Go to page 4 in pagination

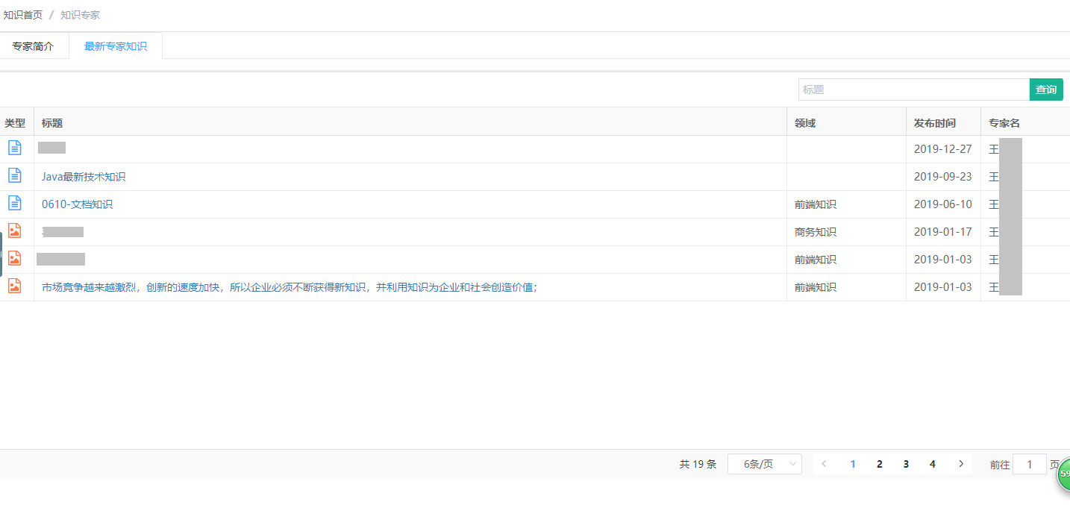(932, 464)
